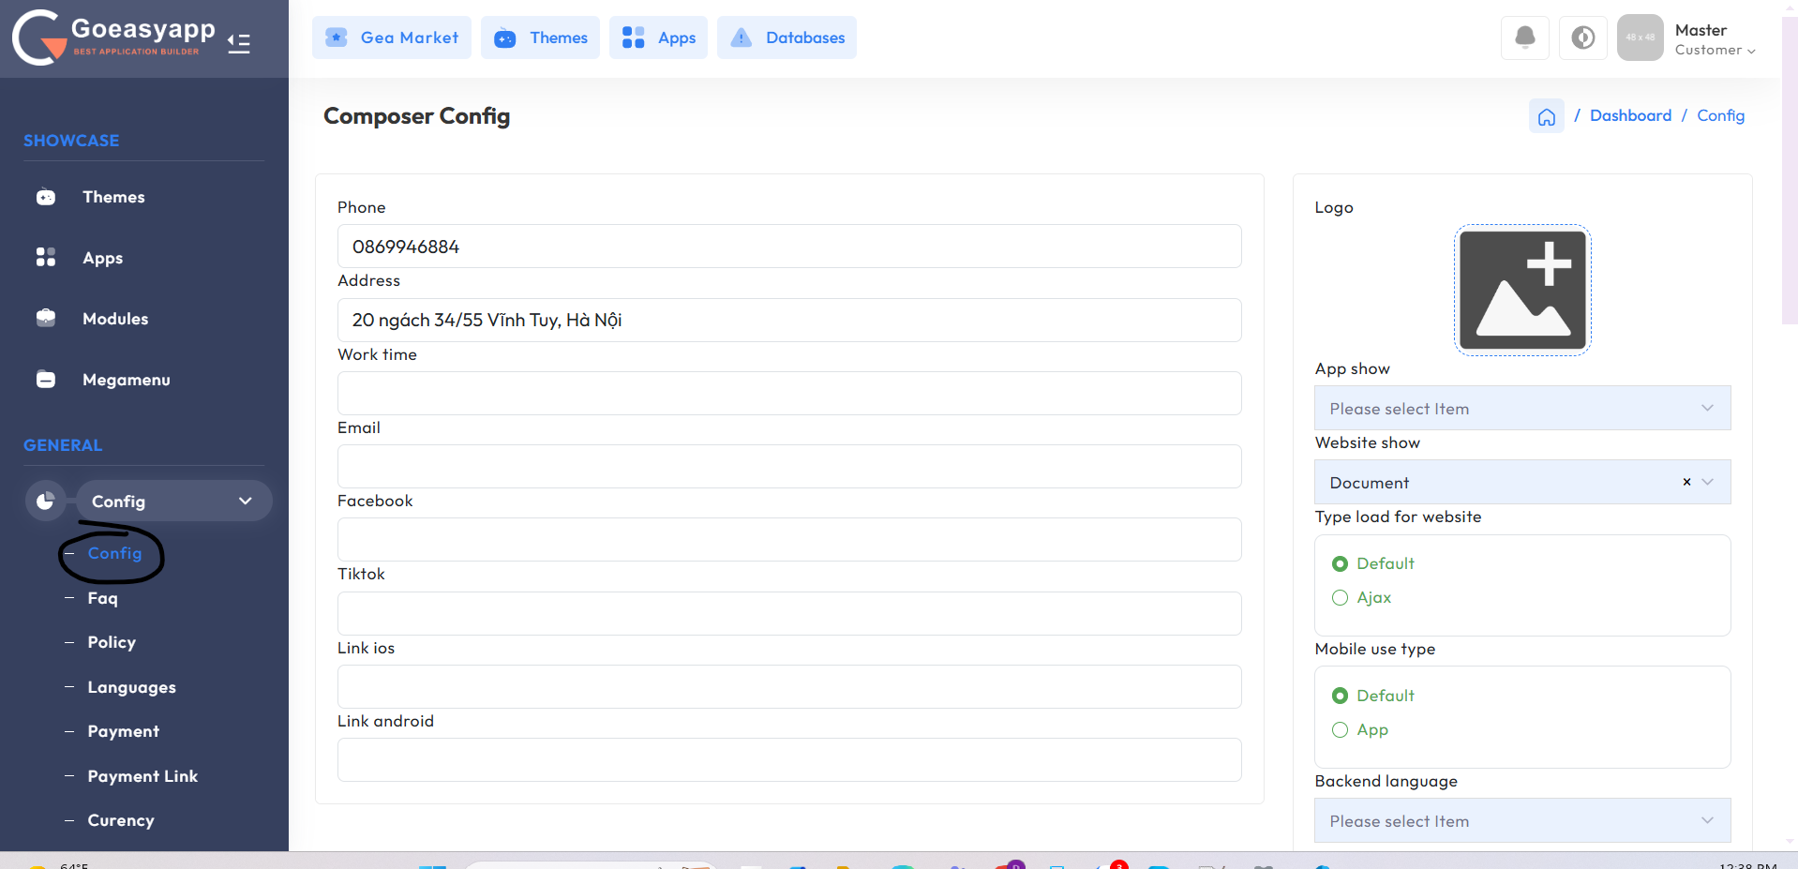Collapse sidebar using the menu toggle icon

click(239, 43)
